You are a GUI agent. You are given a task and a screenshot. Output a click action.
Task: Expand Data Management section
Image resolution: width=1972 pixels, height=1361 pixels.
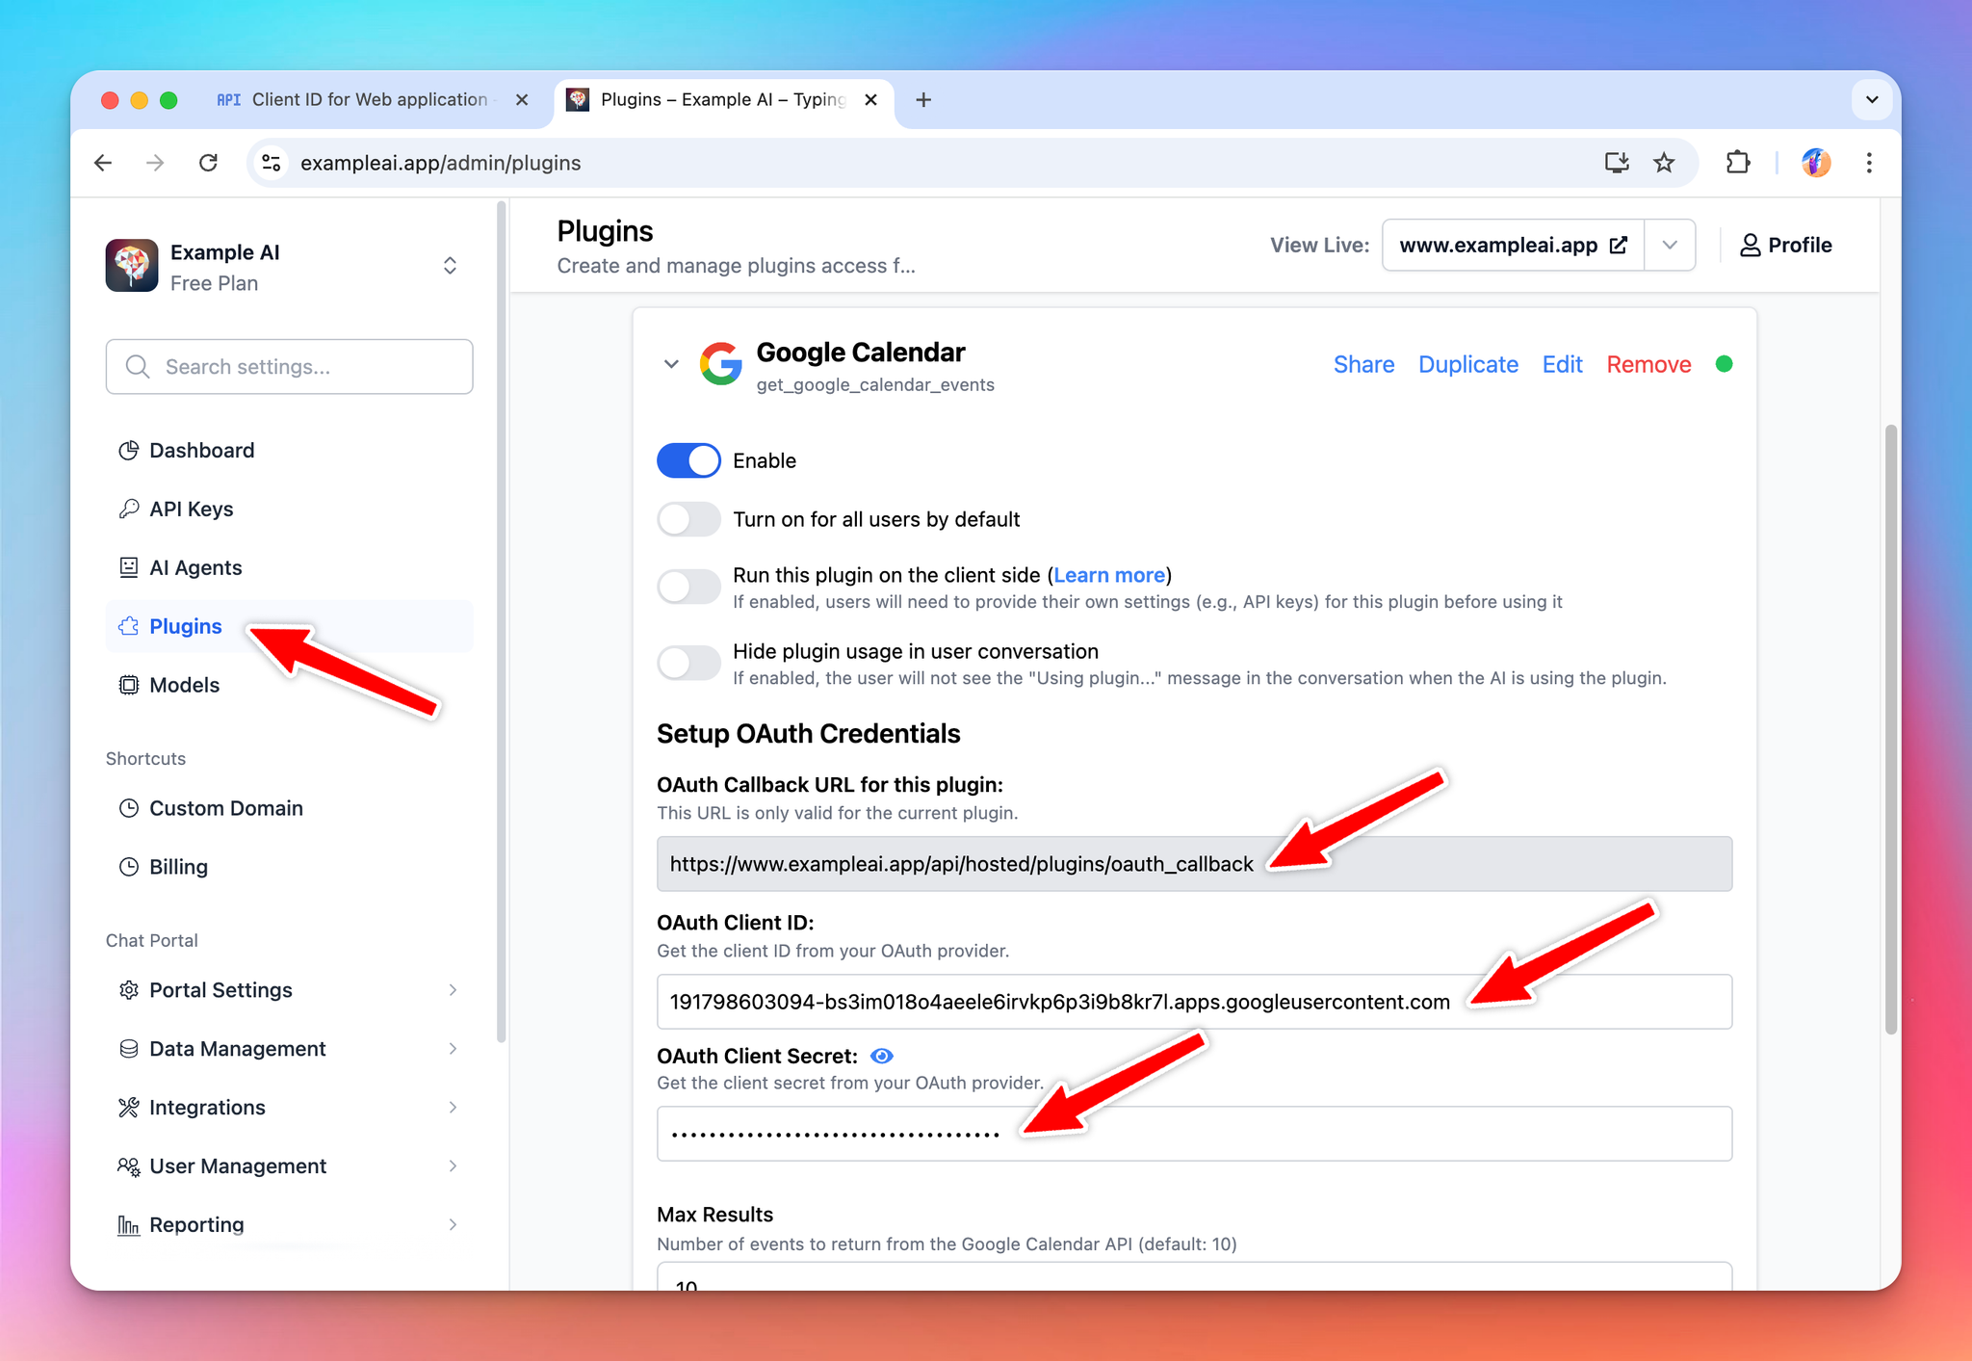pyautogui.click(x=289, y=1049)
